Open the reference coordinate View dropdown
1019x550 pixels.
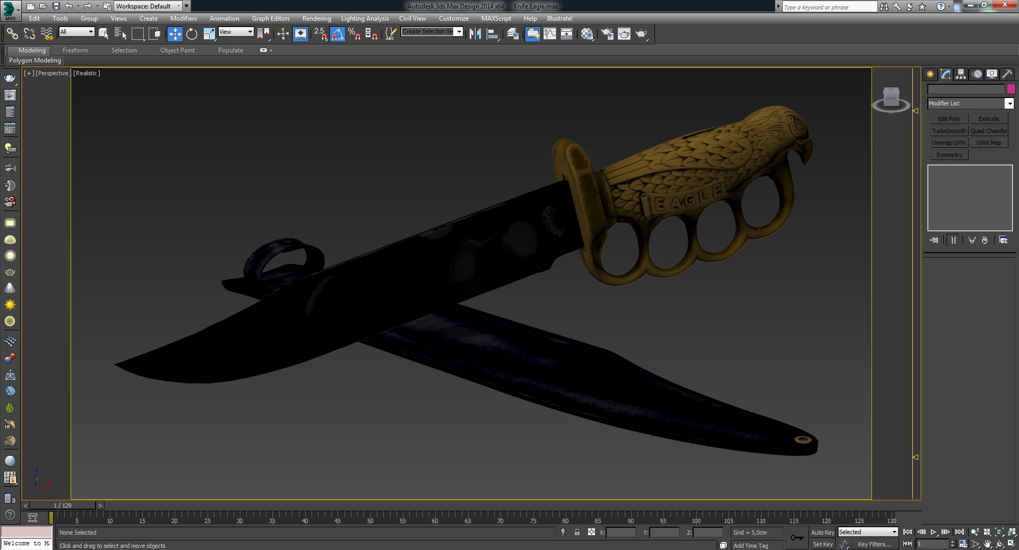tap(236, 32)
